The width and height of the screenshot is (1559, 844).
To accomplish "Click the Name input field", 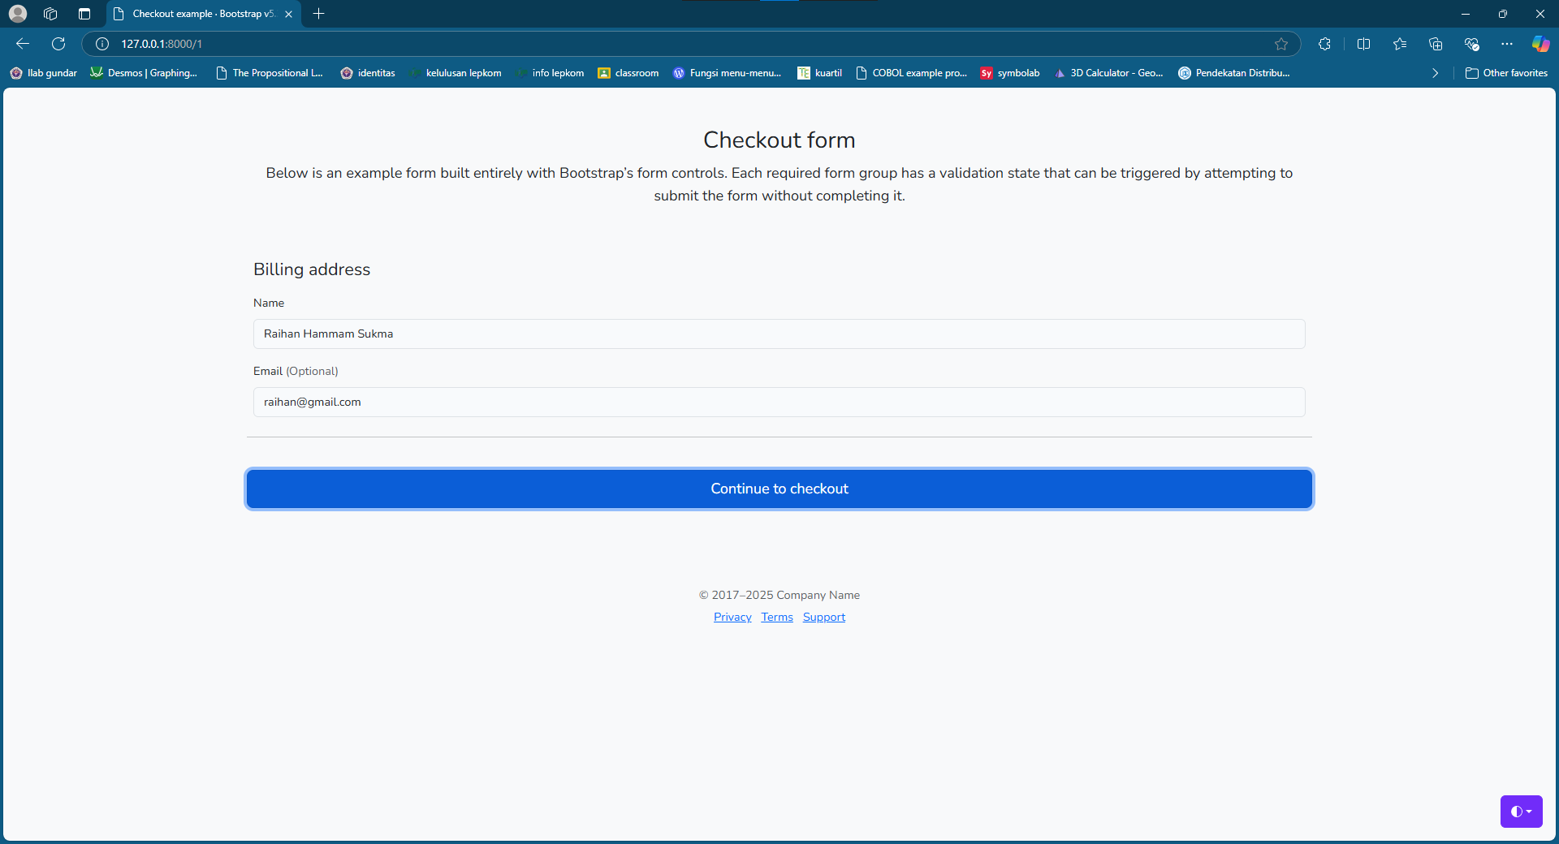I will (778, 334).
